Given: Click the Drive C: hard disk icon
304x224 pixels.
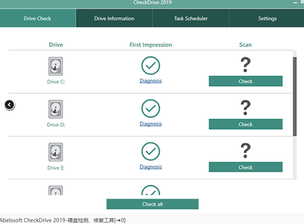Looking at the screenshot, I should click(56, 66).
